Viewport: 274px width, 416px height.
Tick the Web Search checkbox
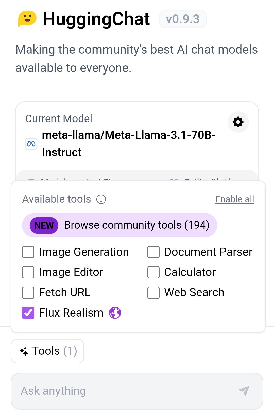(x=153, y=292)
